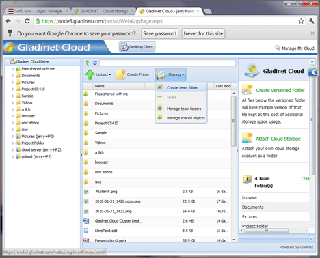Select a & b folder name in list
Screen dimensions: 320x258
[99, 152]
